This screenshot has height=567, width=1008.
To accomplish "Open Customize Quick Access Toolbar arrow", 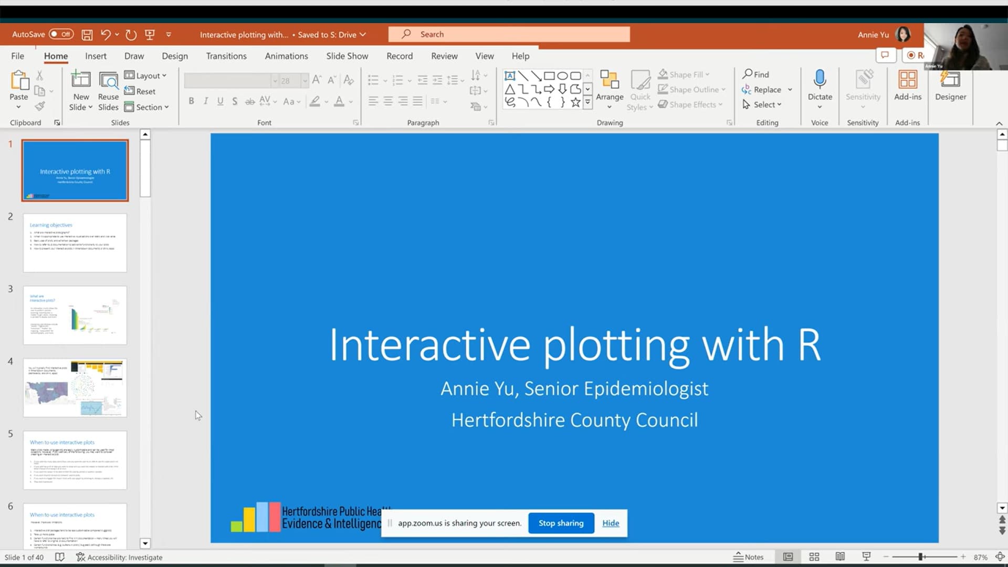I will point(169,35).
